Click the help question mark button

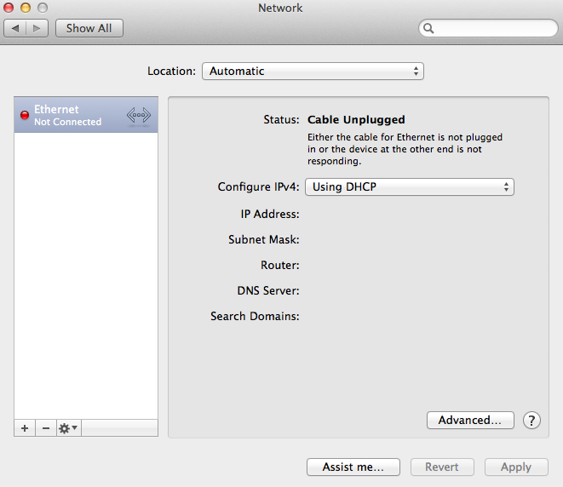(x=531, y=420)
